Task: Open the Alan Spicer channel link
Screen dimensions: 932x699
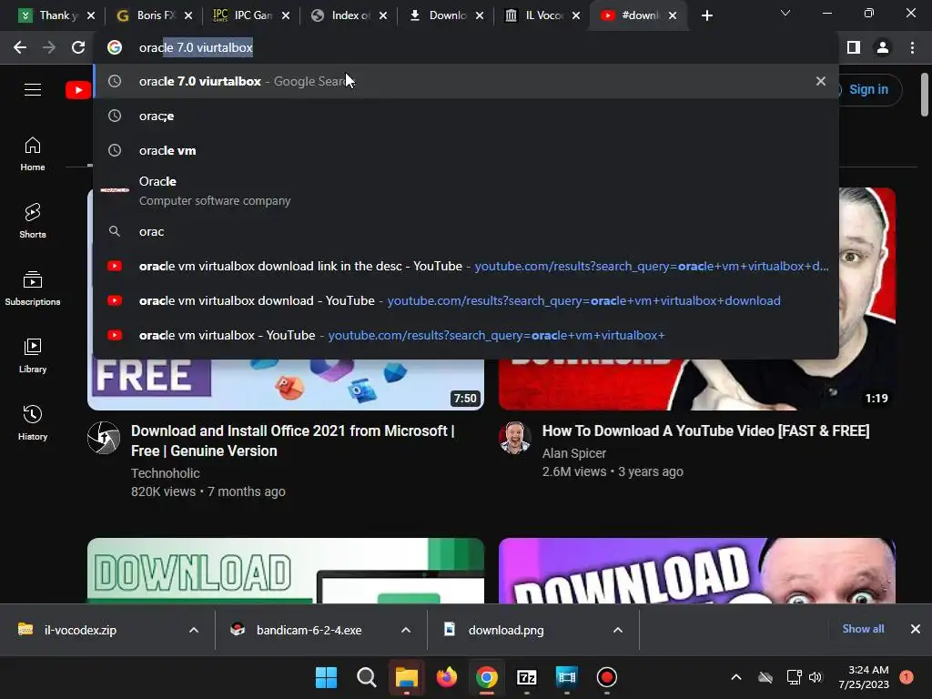Action: click(x=574, y=453)
